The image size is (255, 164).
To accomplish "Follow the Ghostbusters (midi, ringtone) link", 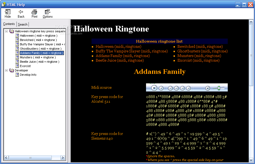I will pos(202,51).
